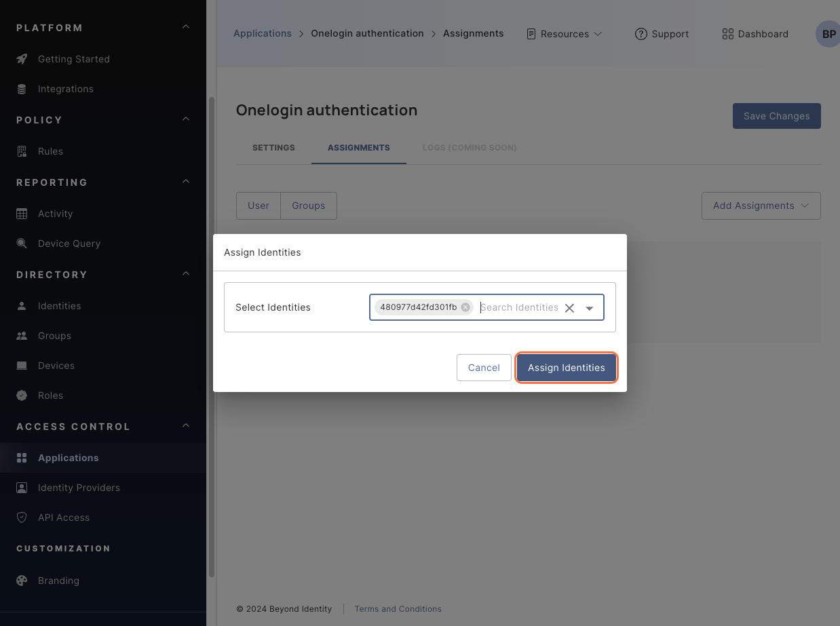Viewport: 840px width, 626px height.
Task: Switch to the Settings tab
Action: [273, 147]
